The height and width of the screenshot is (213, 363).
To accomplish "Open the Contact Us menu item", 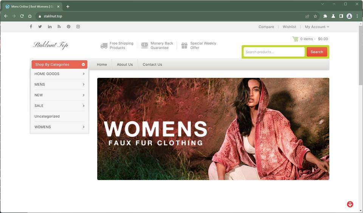I will [152, 65].
